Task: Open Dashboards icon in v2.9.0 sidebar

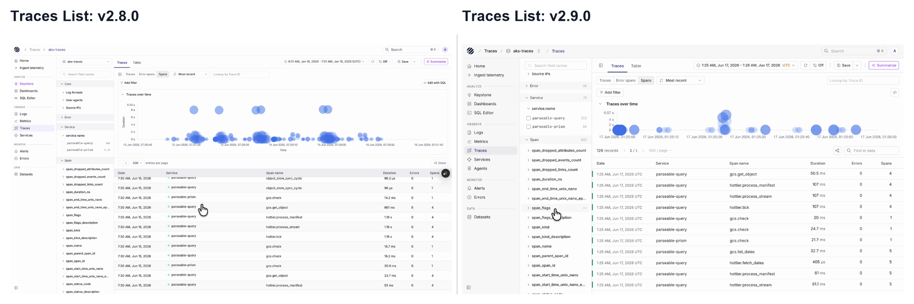Action: (x=469, y=104)
